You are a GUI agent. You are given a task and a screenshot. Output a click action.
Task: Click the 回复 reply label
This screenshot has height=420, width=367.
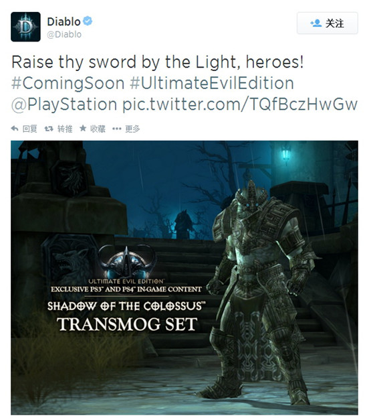tap(29, 129)
